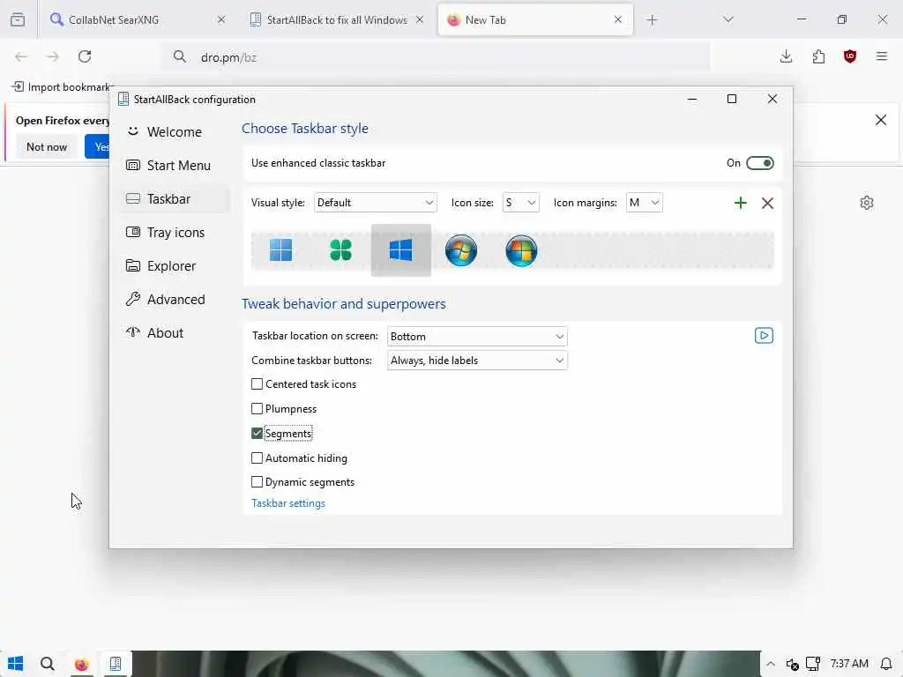Open taskbar Search magnifier

pyautogui.click(x=48, y=664)
